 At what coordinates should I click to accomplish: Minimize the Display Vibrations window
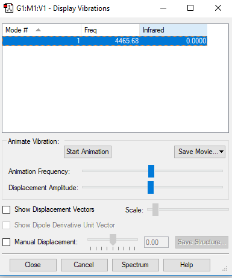163,8
